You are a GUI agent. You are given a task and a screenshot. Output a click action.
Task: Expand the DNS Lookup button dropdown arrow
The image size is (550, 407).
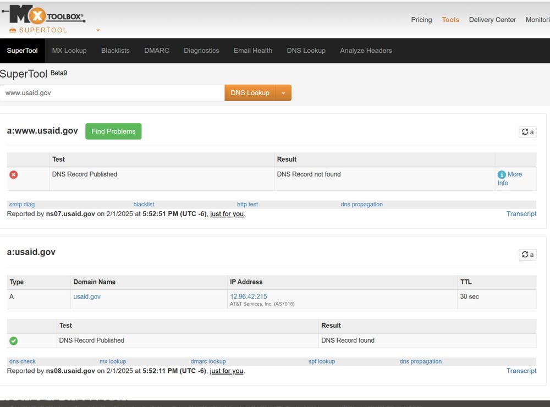283,93
